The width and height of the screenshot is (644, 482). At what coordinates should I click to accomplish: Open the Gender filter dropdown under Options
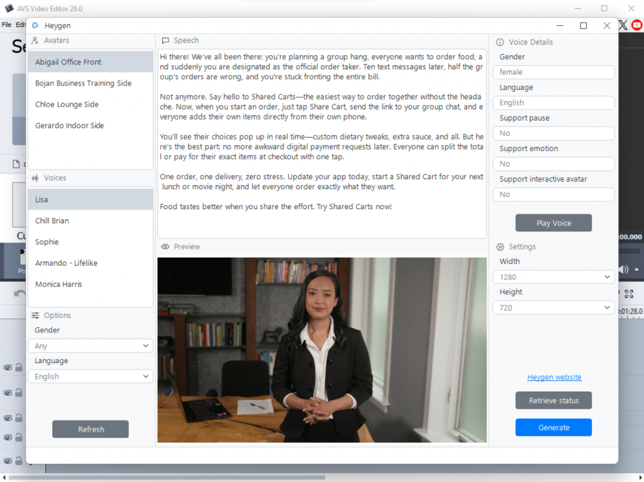pos(91,346)
